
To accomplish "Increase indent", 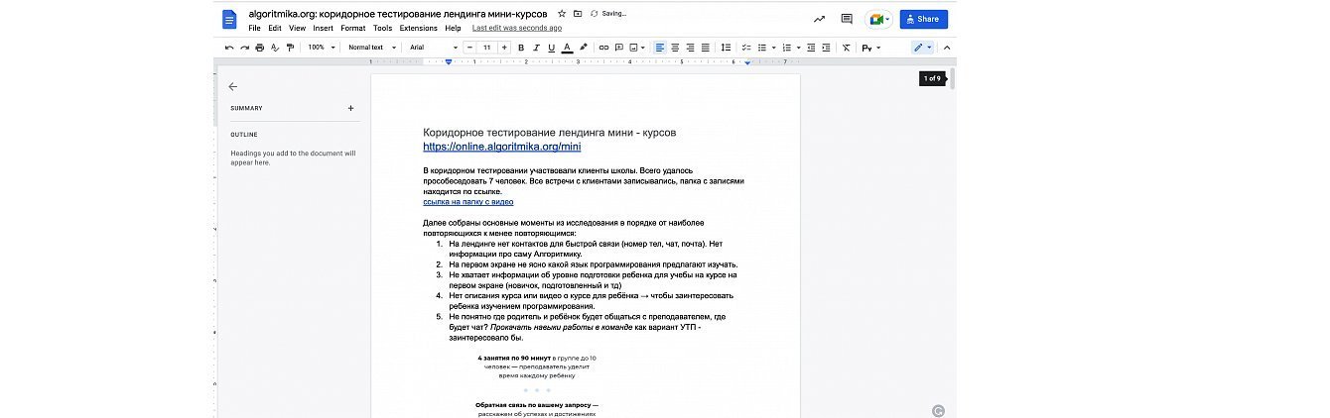I will 826,48.
